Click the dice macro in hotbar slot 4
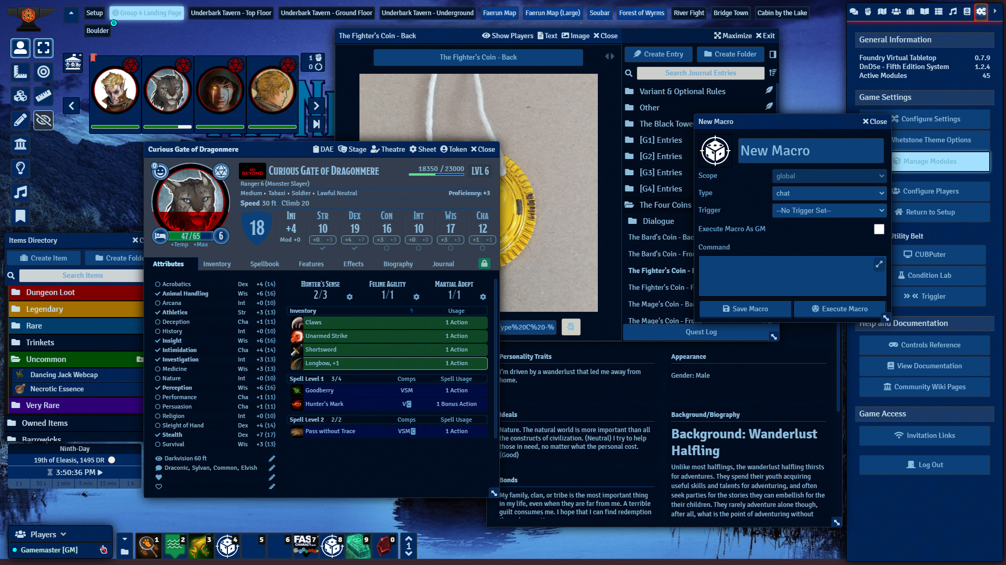1006x565 pixels. (227, 546)
